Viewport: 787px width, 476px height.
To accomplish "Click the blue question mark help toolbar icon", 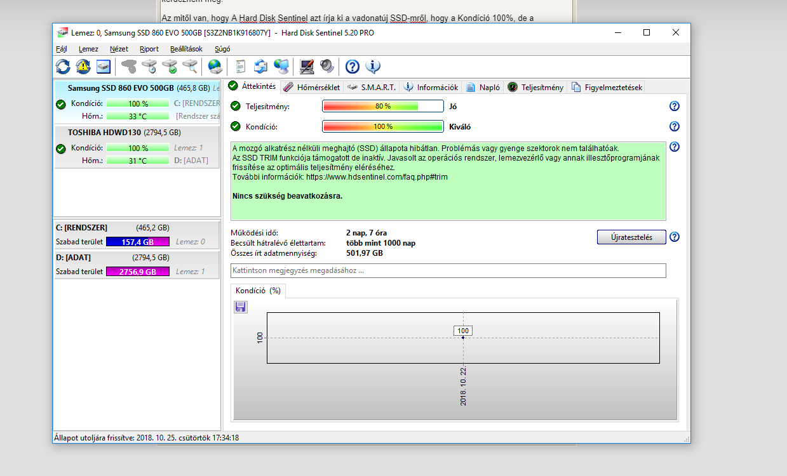I will click(x=353, y=66).
